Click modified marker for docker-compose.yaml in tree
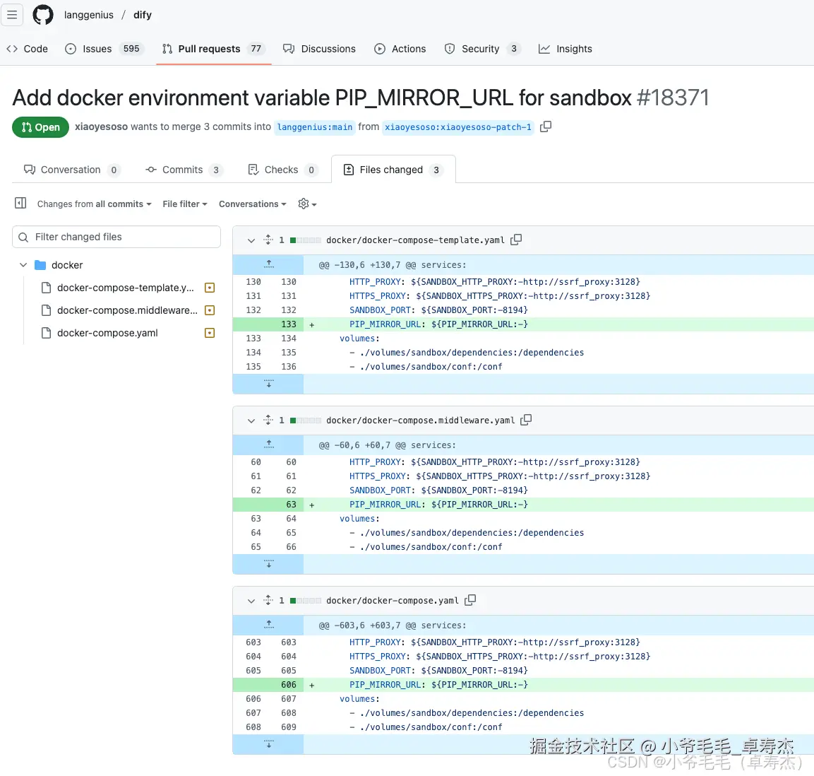This screenshot has width=814, height=776. [x=210, y=333]
